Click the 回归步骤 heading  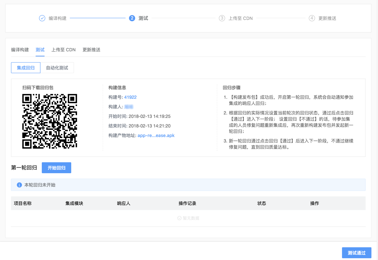coord(232,87)
